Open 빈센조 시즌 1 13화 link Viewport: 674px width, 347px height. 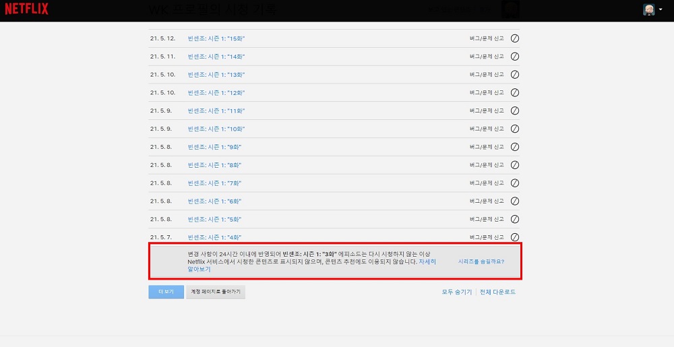coord(216,75)
